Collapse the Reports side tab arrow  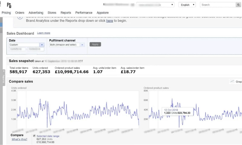pos(4,71)
